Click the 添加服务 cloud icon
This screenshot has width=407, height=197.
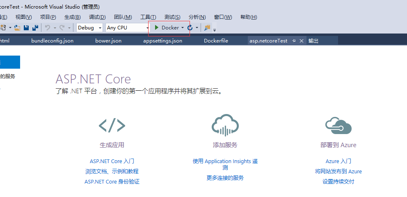(x=225, y=125)
